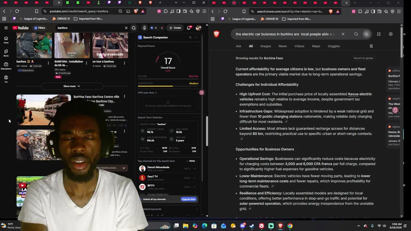Start YouTube voice search with the microphone
411x231 pixels.
click(x=144, y=28)
